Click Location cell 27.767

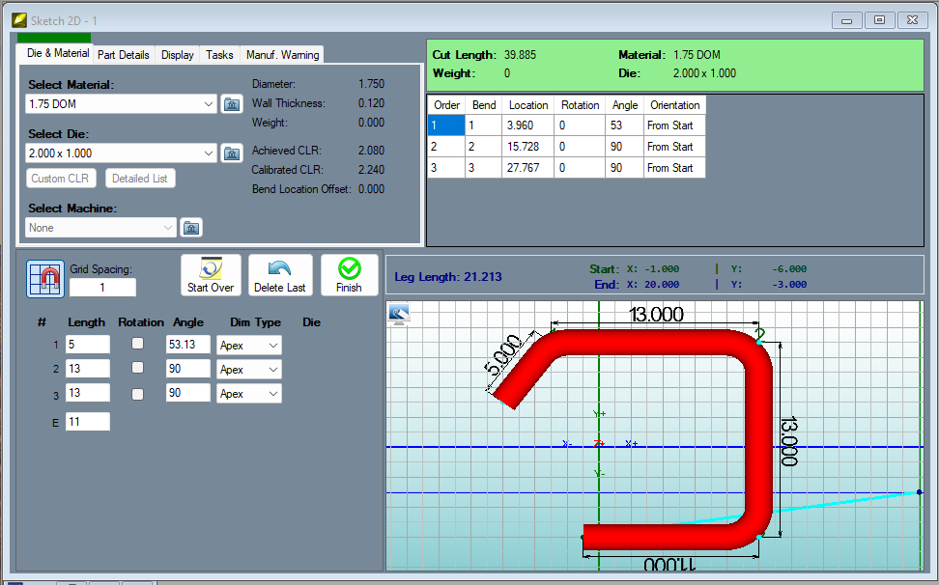[x=528, y=168]
